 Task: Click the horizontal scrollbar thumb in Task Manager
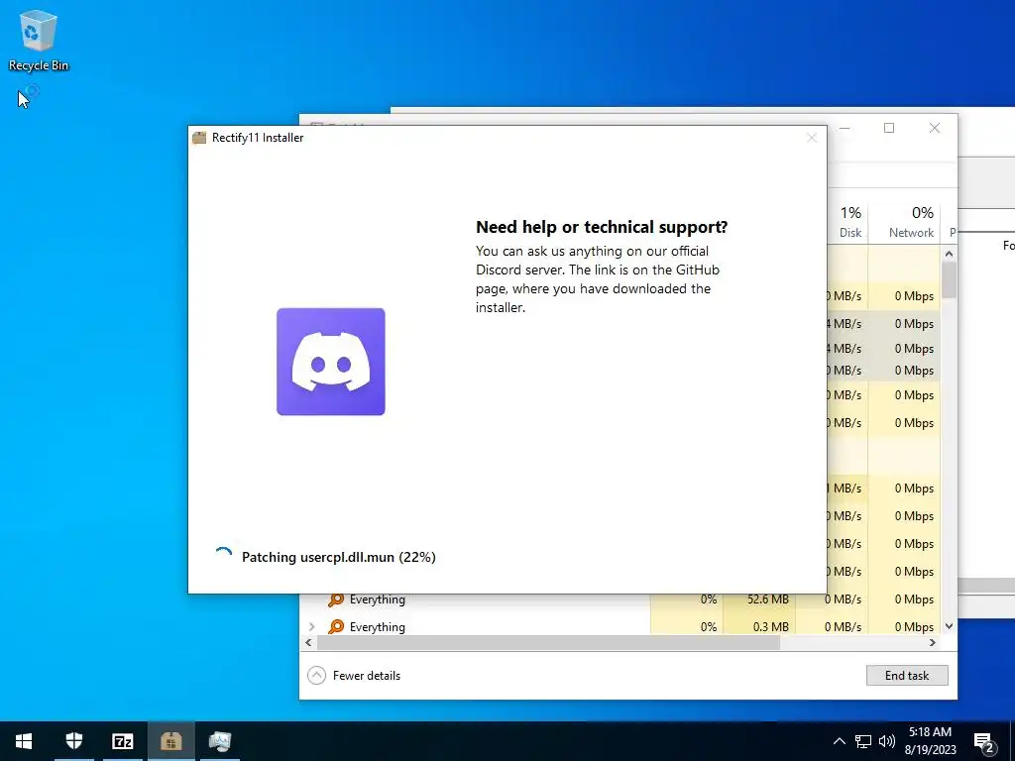(548, 642)
